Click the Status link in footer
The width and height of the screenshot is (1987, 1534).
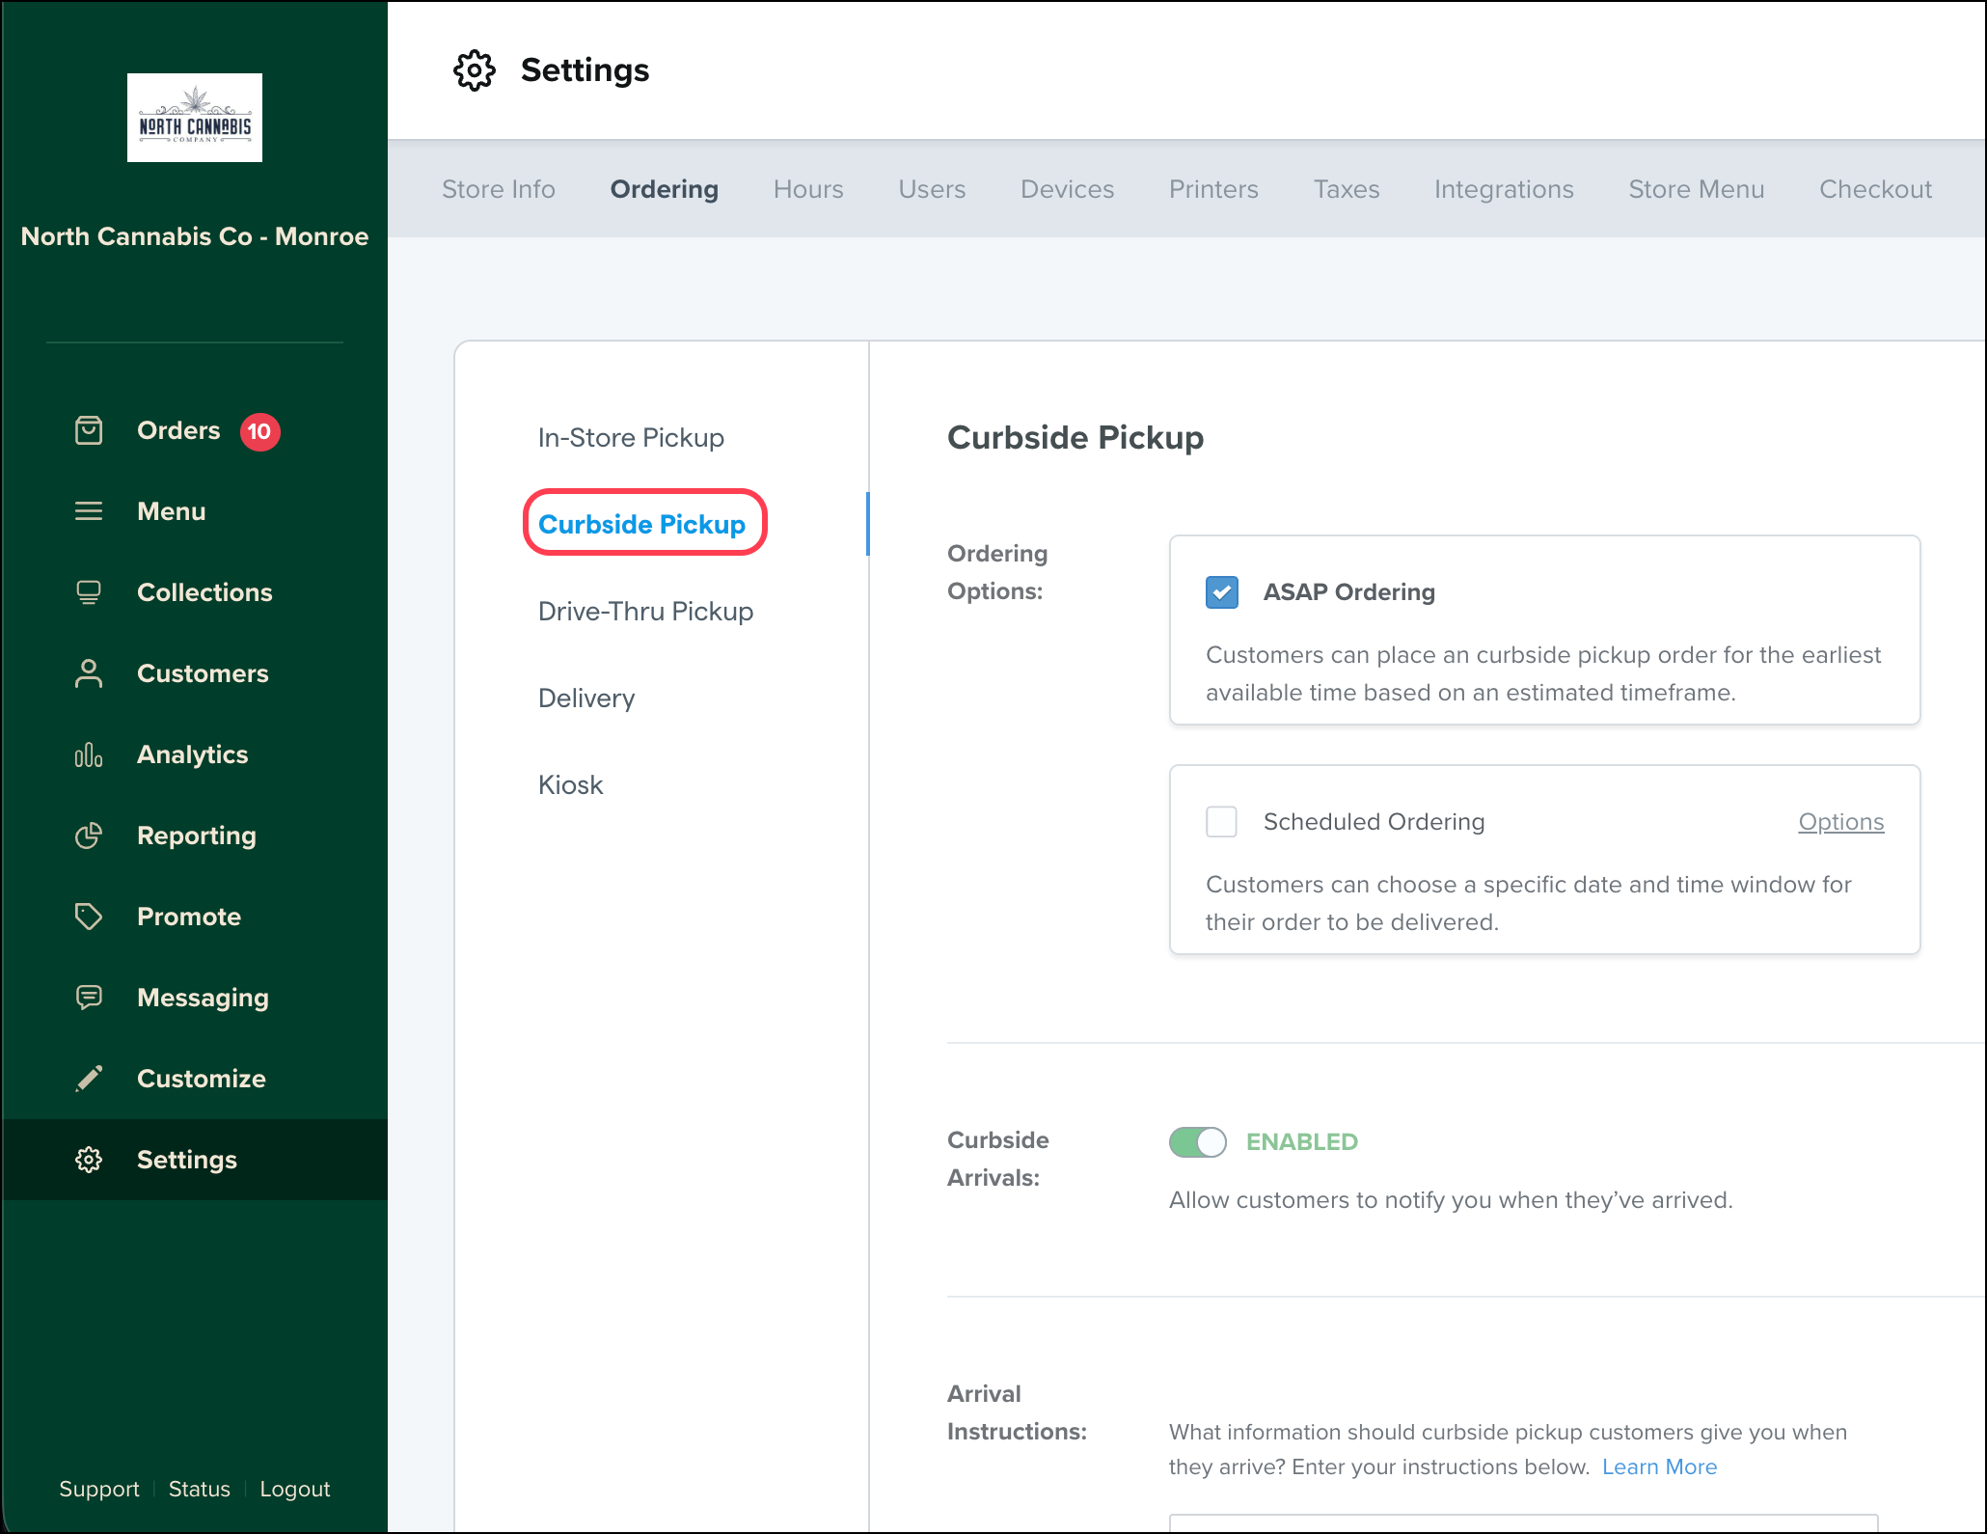200,1489
